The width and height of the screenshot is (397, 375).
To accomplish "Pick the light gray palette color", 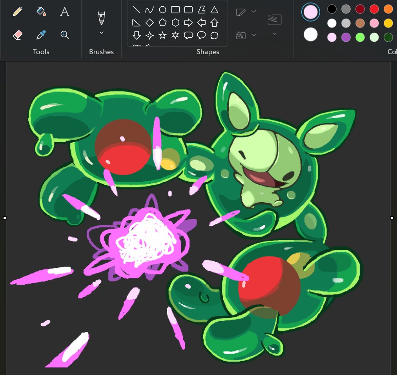I will pos(346,23).
